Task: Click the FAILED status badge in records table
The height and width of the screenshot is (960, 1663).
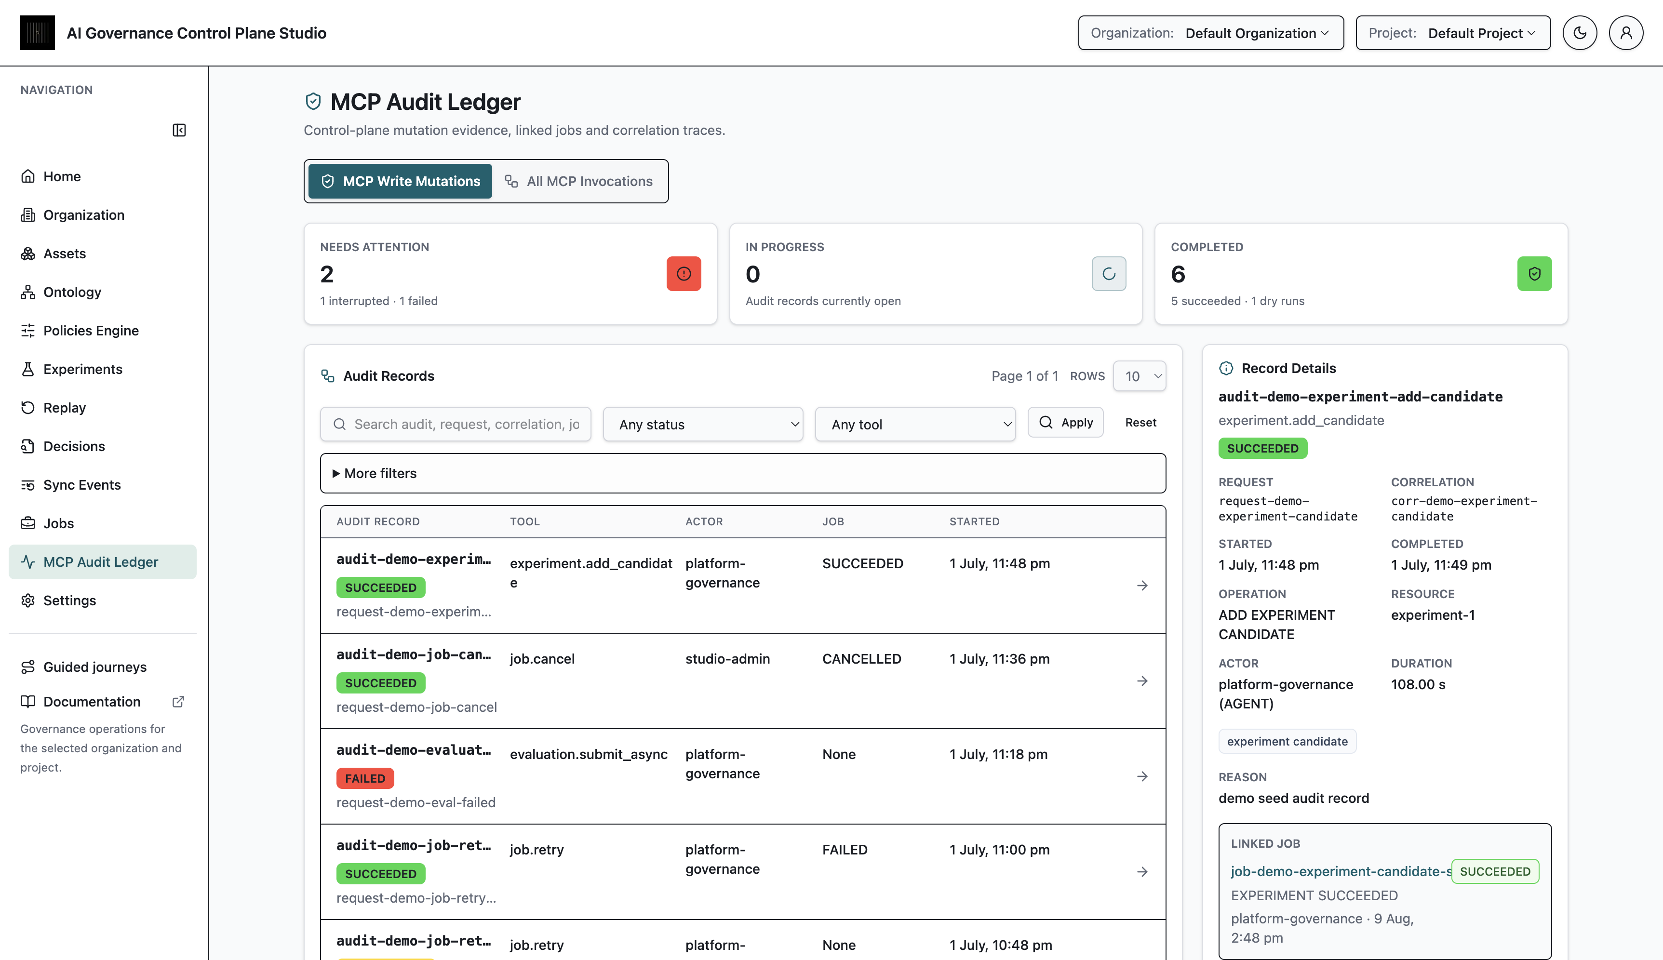Action: (x=365, y=778)
